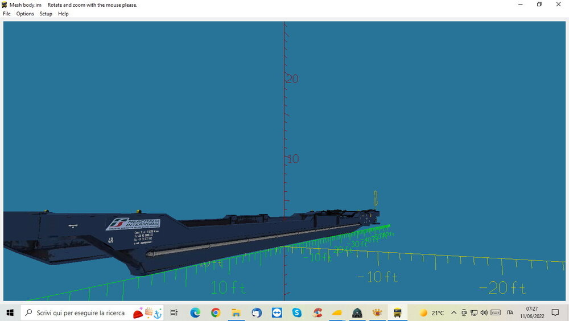Click the taskbar search field
The image size is (569, 321).
click(x=92, y=312)
